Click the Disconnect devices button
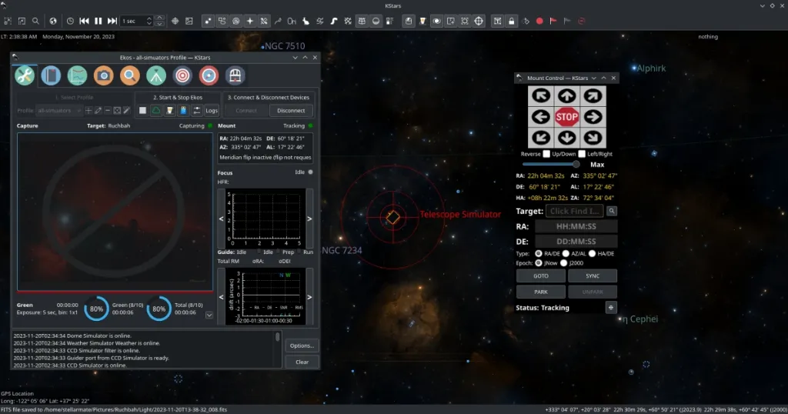This screenshot has width=788, height=414. (291, 111)
